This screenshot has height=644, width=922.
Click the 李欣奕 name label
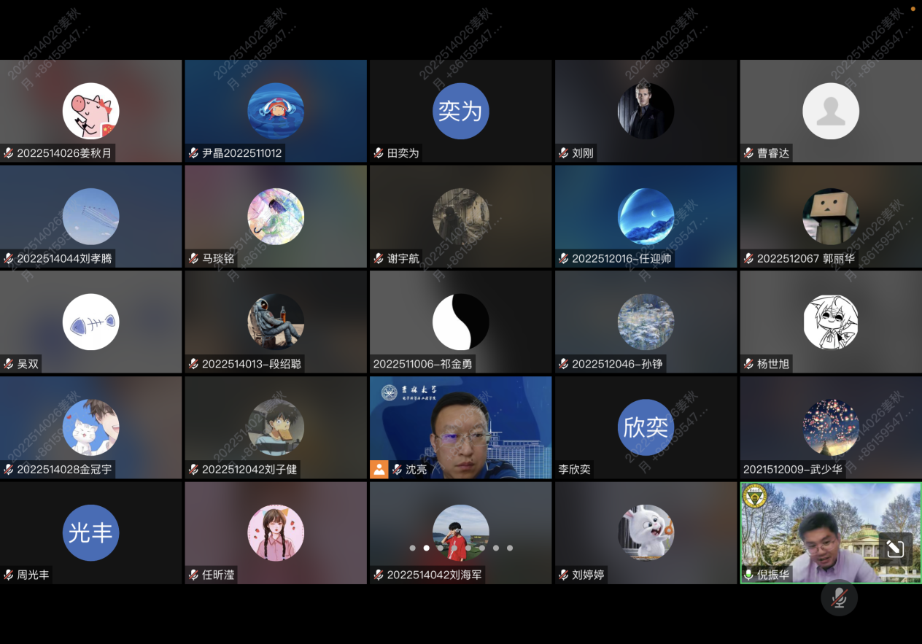point(575,470)
